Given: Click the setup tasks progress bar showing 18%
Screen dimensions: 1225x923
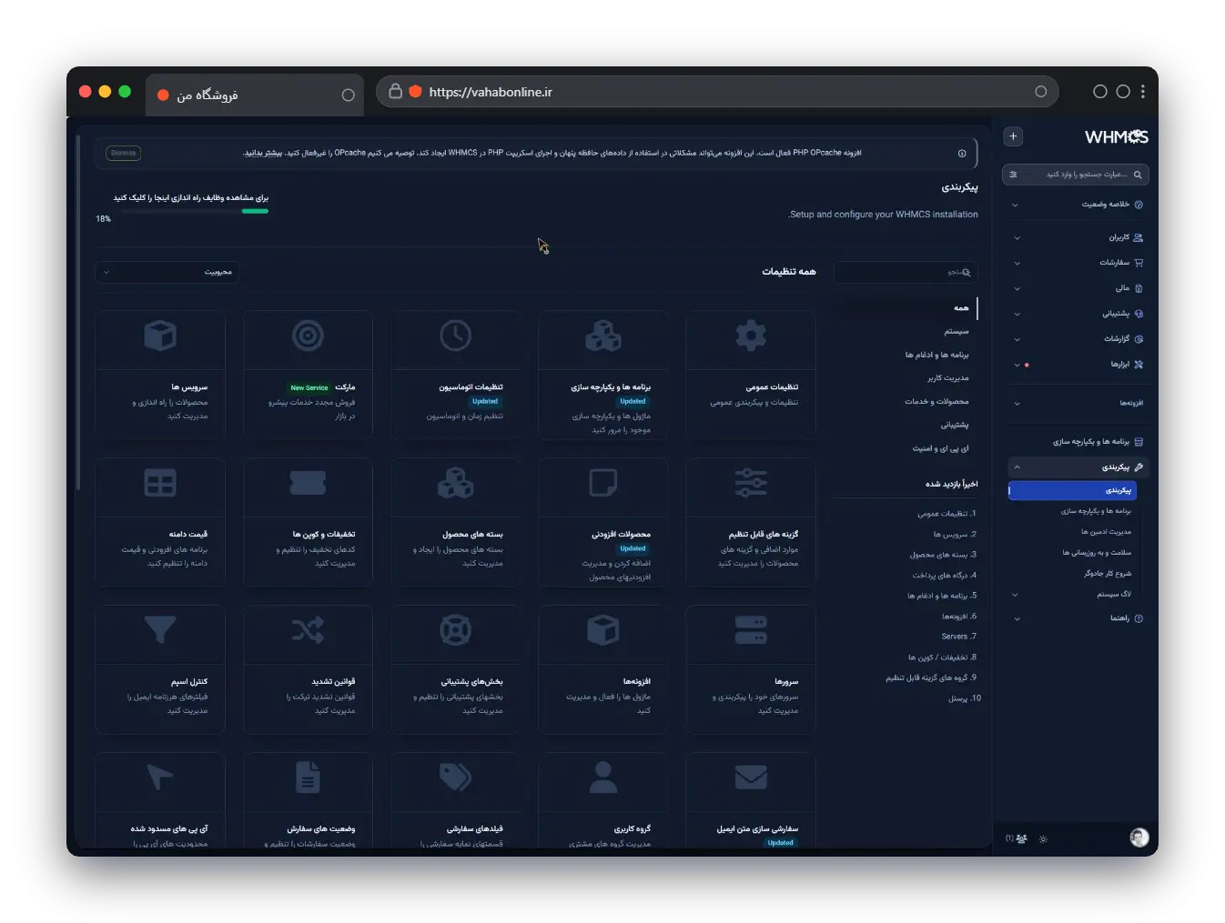Looking at the screenshot, I should (x=194, y=211).
